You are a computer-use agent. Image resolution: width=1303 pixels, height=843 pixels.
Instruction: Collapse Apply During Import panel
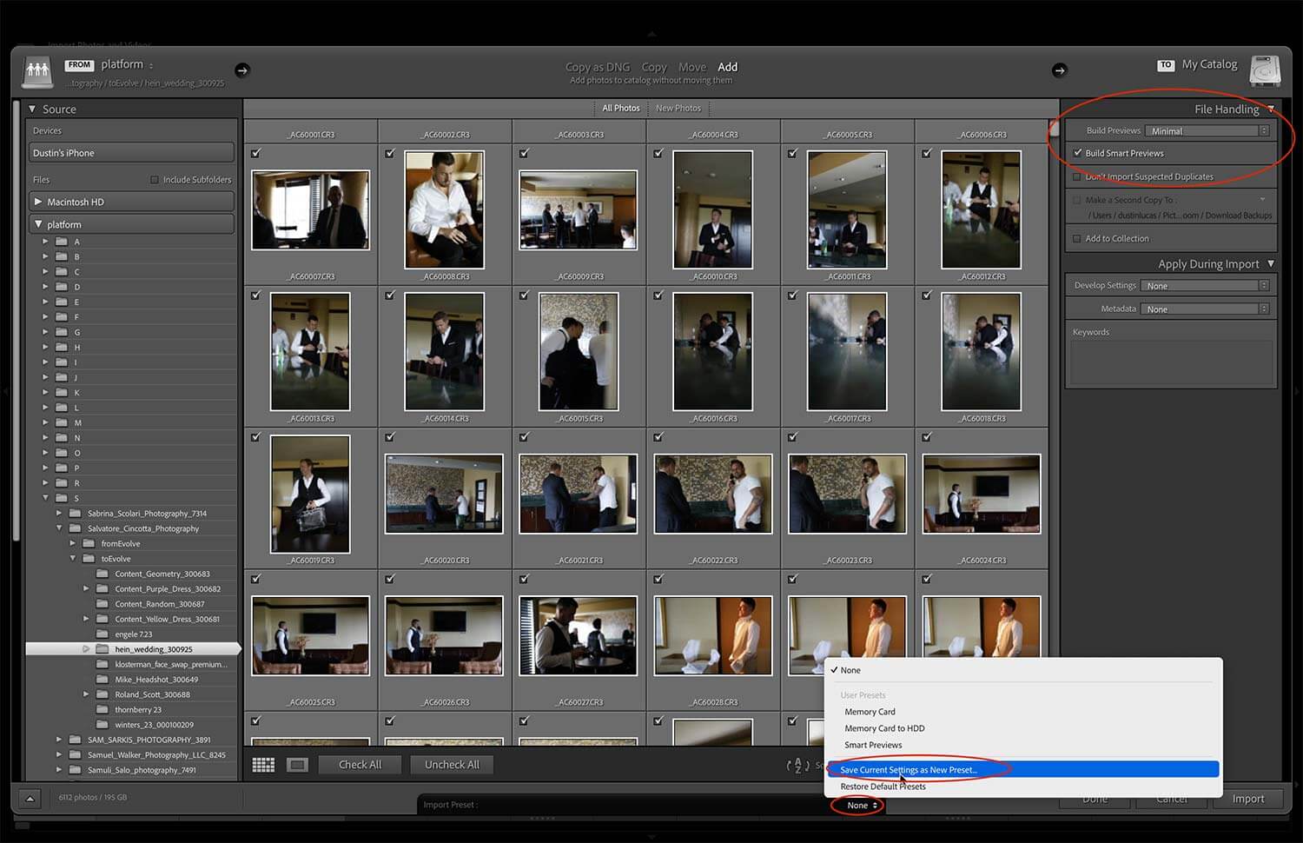tap(1271, 263)
